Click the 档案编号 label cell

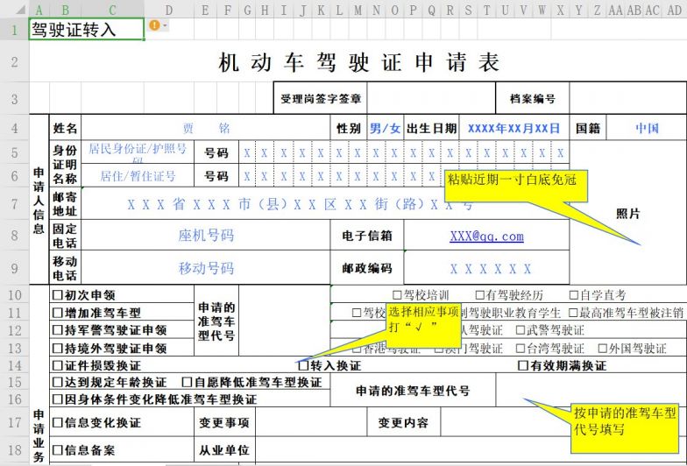point(533,98)
